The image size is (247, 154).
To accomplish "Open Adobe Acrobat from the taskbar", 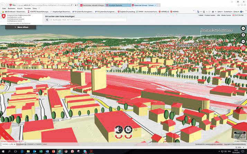I will tap(91, 152).
